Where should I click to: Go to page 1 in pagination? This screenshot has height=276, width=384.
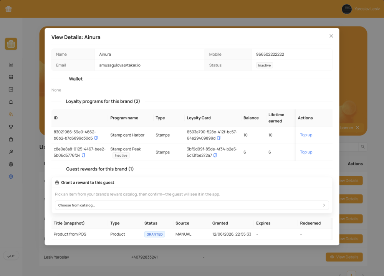pos(351,274)
